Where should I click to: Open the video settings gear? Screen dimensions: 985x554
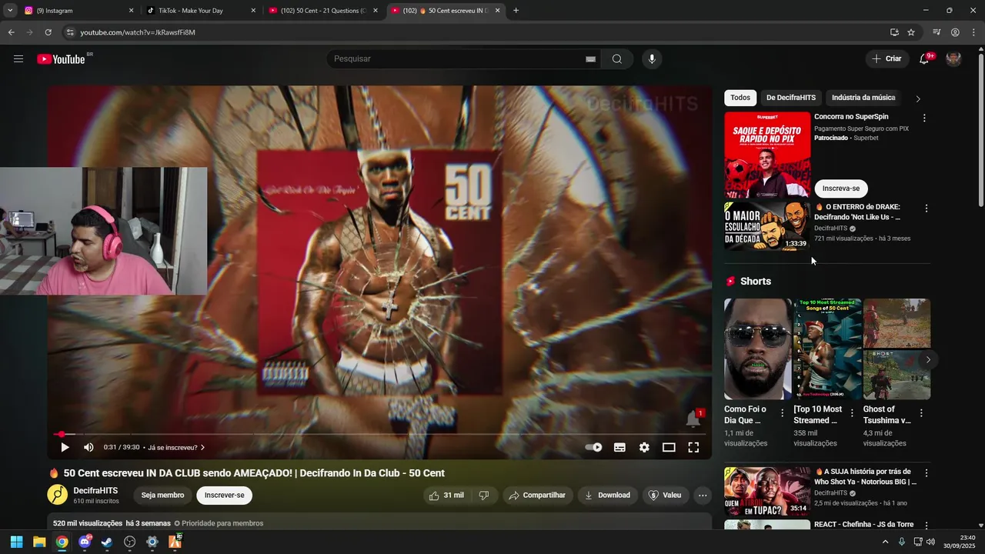click(644, 447)
